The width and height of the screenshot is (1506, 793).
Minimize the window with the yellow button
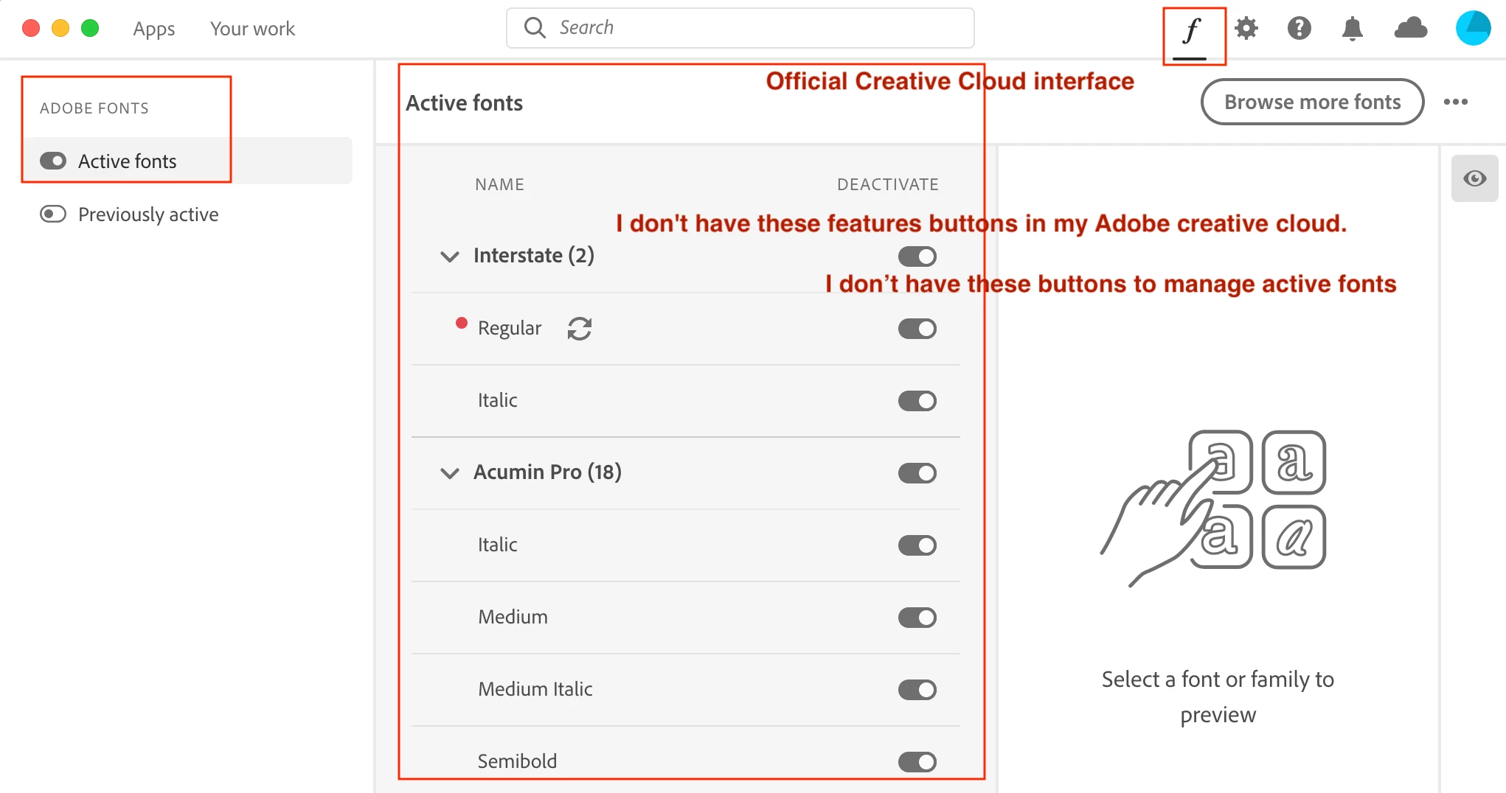(x=60, y=28)
